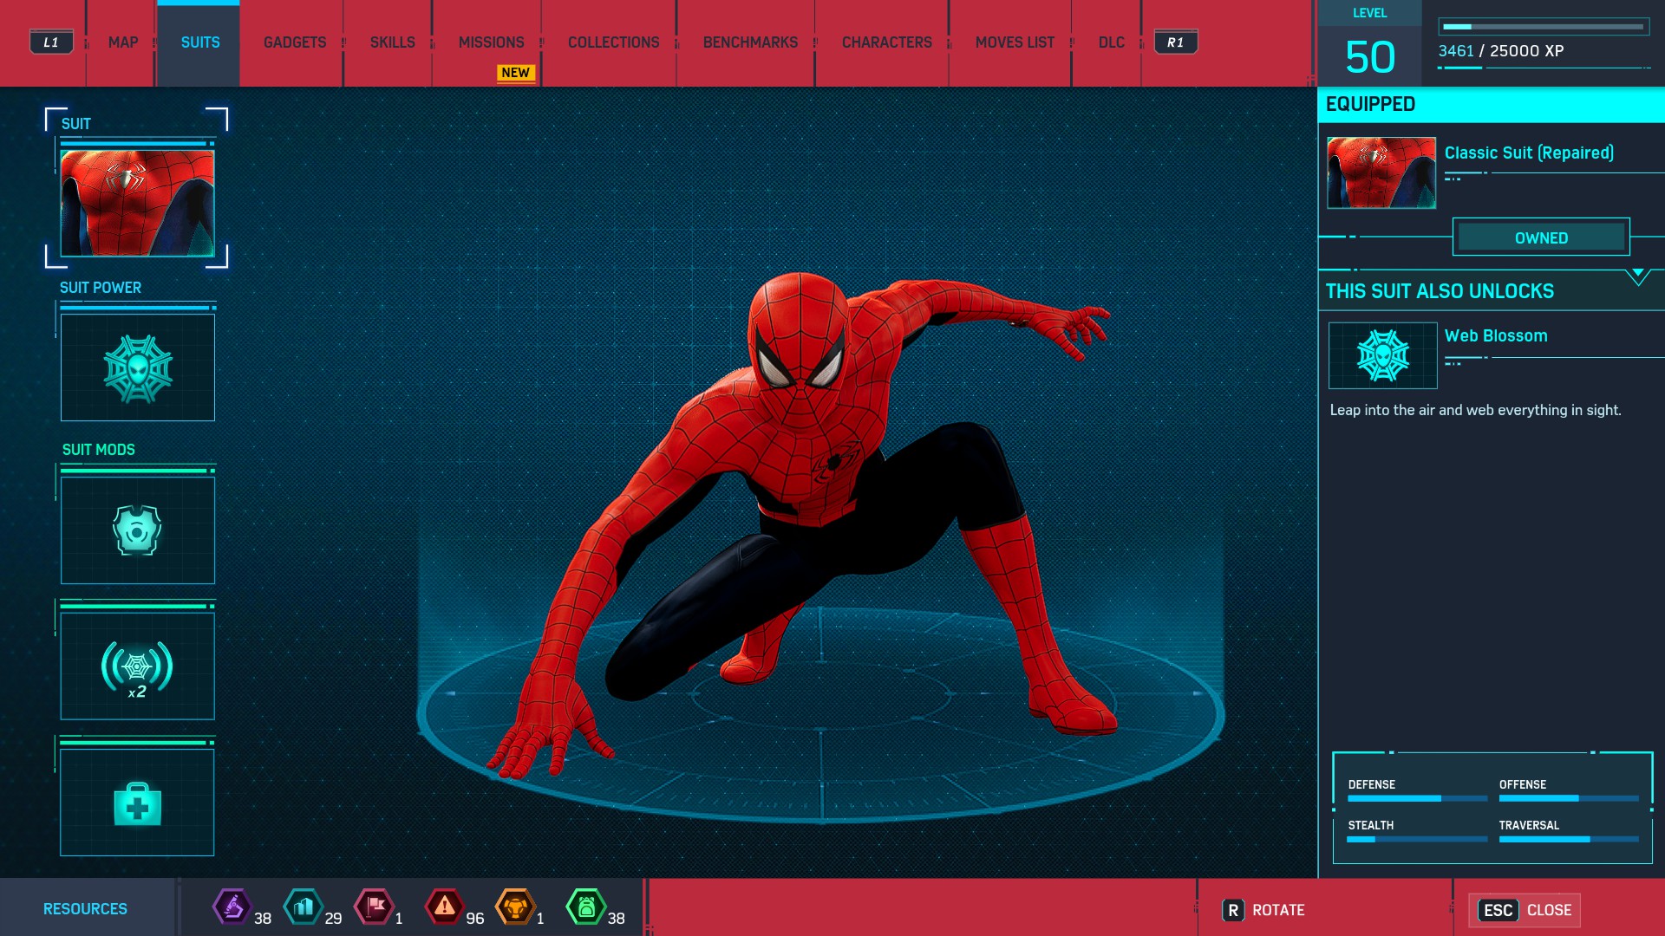Image resolution: width=1665 pixels, height=936 pixels.
Task: Click the XP progress bar
Action: 1544,27
